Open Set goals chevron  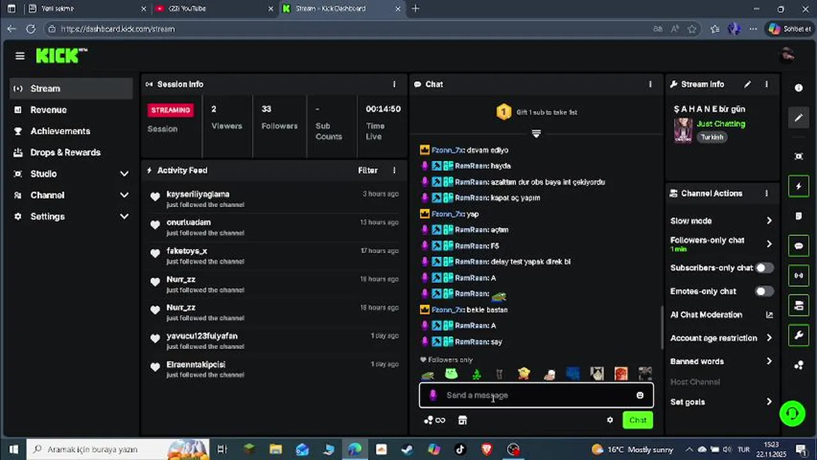(x=769, y=402)
